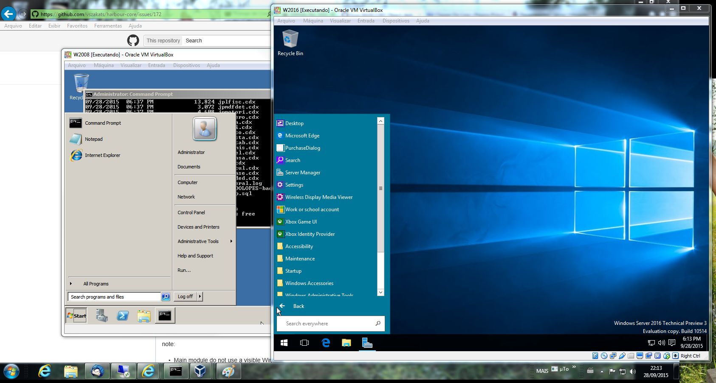Open the Dispositivos menu in W2016 VirtualBox
The width and height of the screenshot is (716, 383).
click(x=396, y=21)
